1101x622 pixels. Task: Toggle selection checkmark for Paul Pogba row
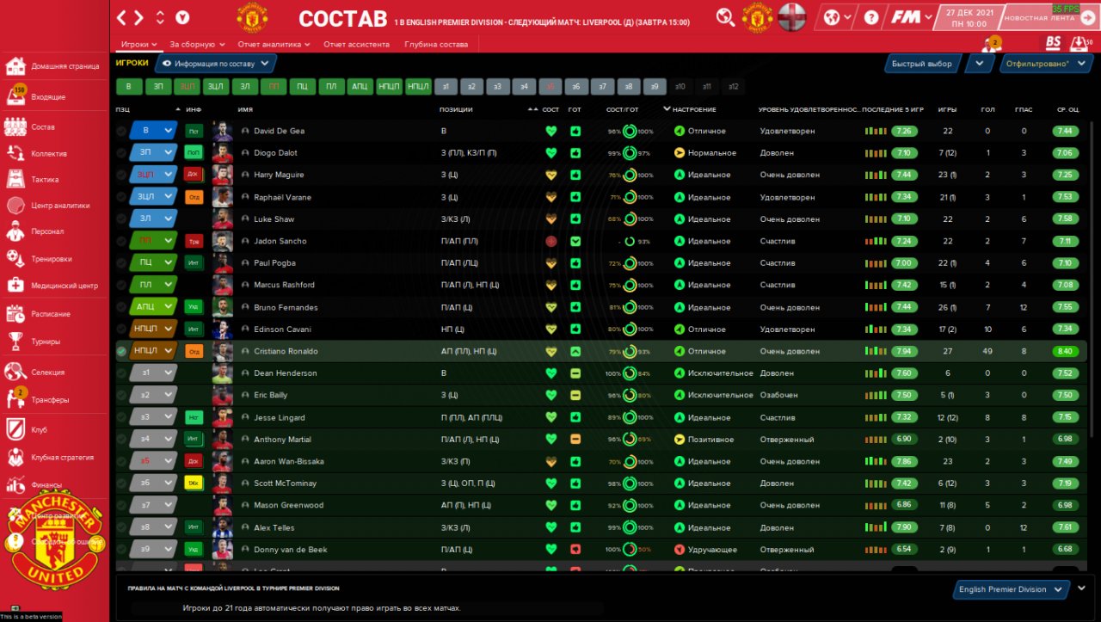[x=121, y=263]
